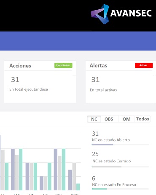Select the NC filter tab
Screen dimensions: 156x195
(x=94, y=119)
